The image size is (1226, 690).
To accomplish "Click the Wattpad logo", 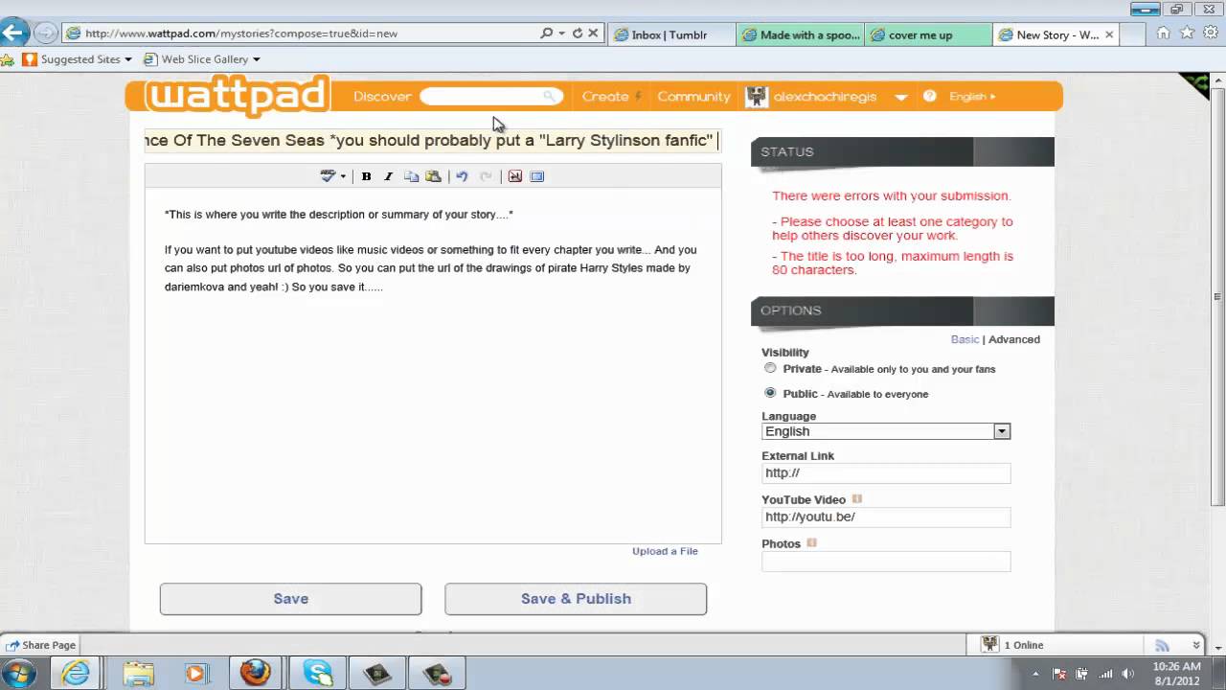I will [x=238, y=96].
